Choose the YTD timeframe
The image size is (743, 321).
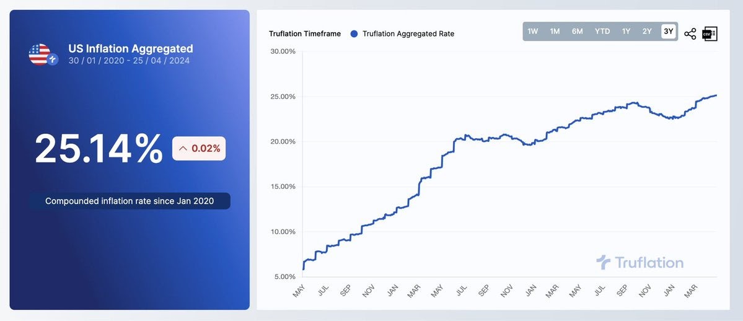click(602, 31)
